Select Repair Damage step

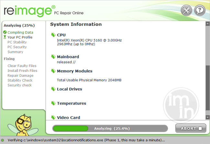(x=20, y=75)
